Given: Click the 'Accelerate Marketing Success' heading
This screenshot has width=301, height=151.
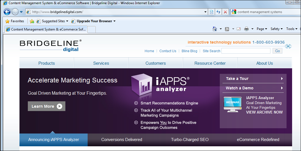Looking at the screenshot, I should (x=72, y=80).
